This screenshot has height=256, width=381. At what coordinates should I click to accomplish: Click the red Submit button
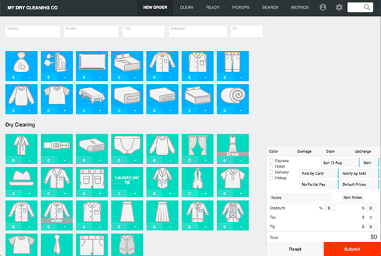pyautogui.click(x=352, y=249)
